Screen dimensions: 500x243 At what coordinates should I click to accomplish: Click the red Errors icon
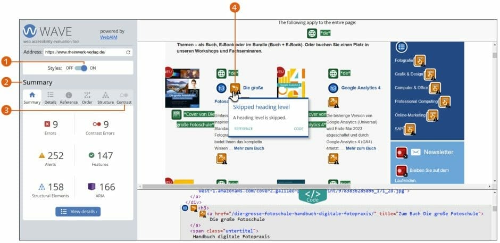(47, 124)
